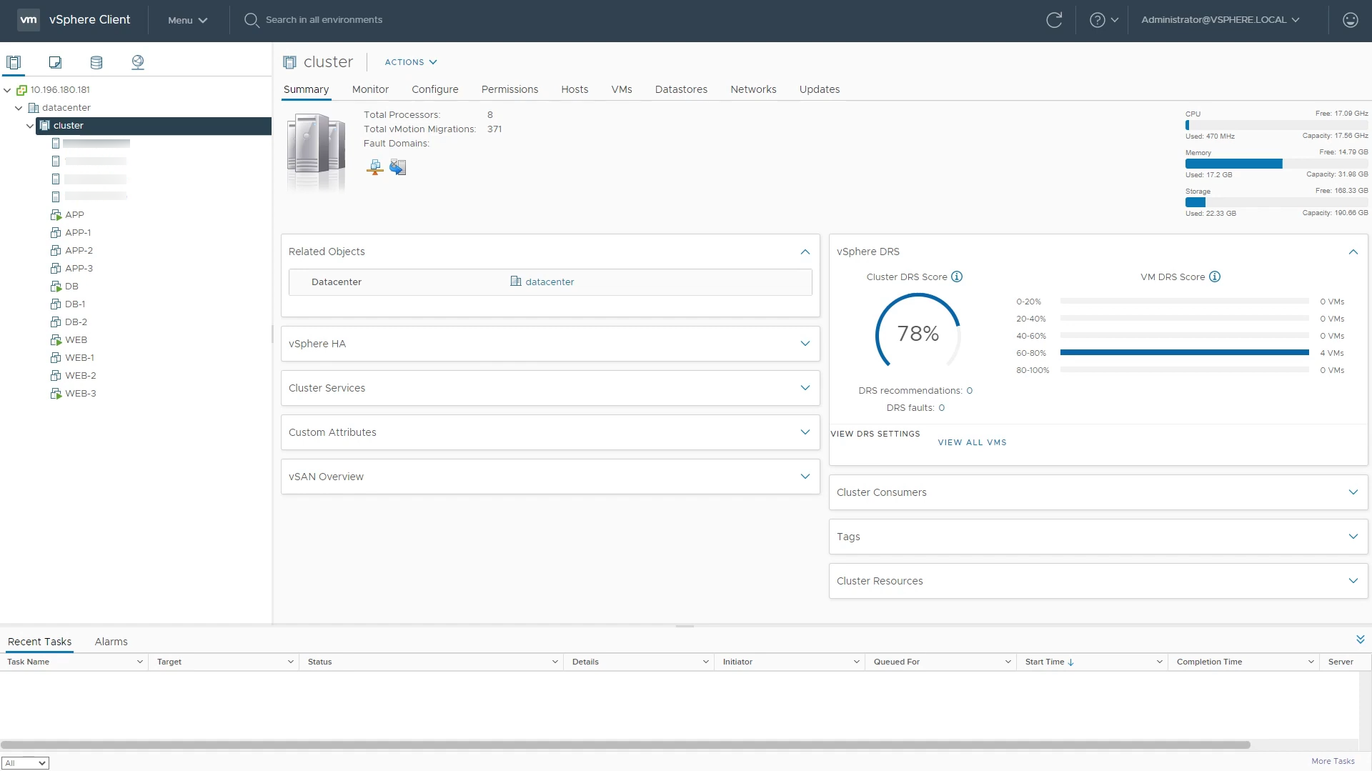Collapse the vSphere DRS panel
The height and width of the screenshot is (771, 1372).
1353,252
